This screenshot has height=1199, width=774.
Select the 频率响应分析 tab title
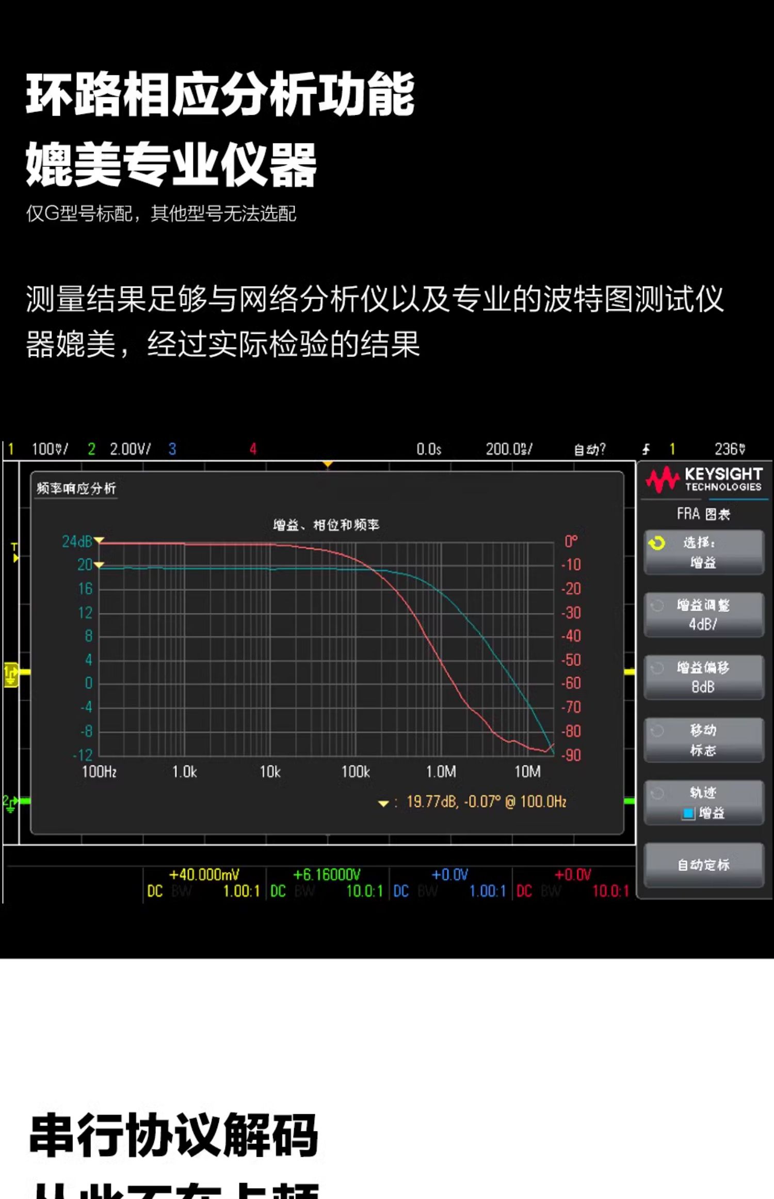76,488
